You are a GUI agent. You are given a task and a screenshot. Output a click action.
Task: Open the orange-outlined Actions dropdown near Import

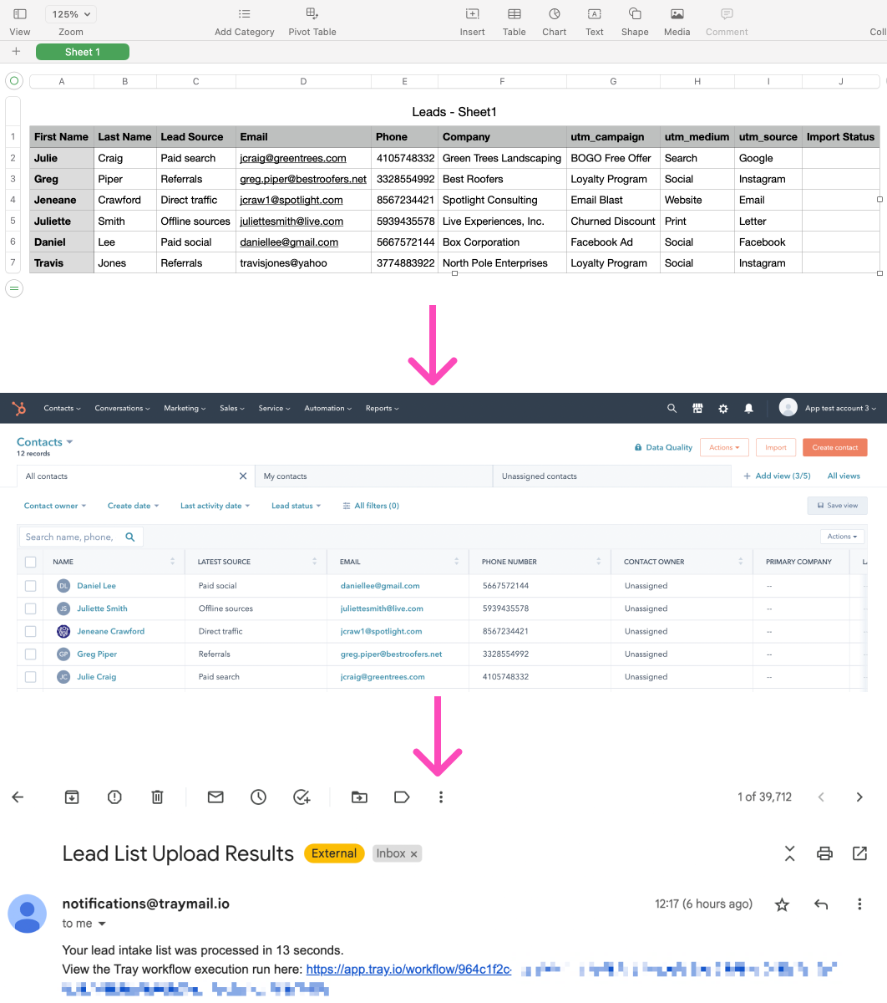point(724,447)
